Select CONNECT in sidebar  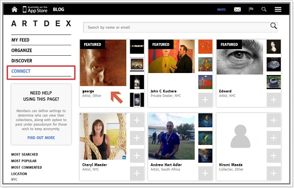(21, 71)
